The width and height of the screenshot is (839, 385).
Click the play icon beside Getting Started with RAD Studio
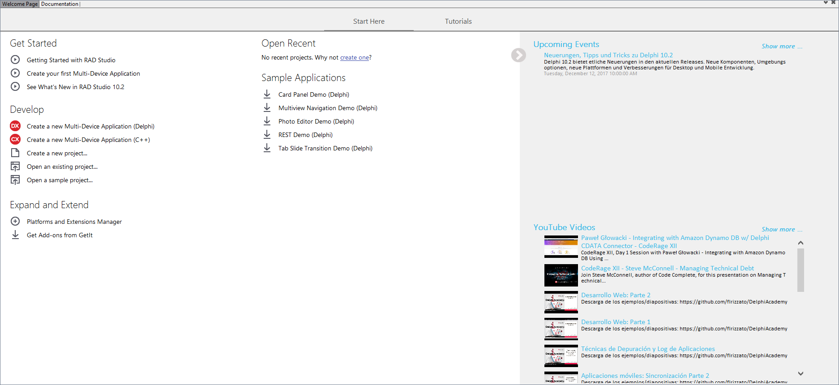click(15, 60)
